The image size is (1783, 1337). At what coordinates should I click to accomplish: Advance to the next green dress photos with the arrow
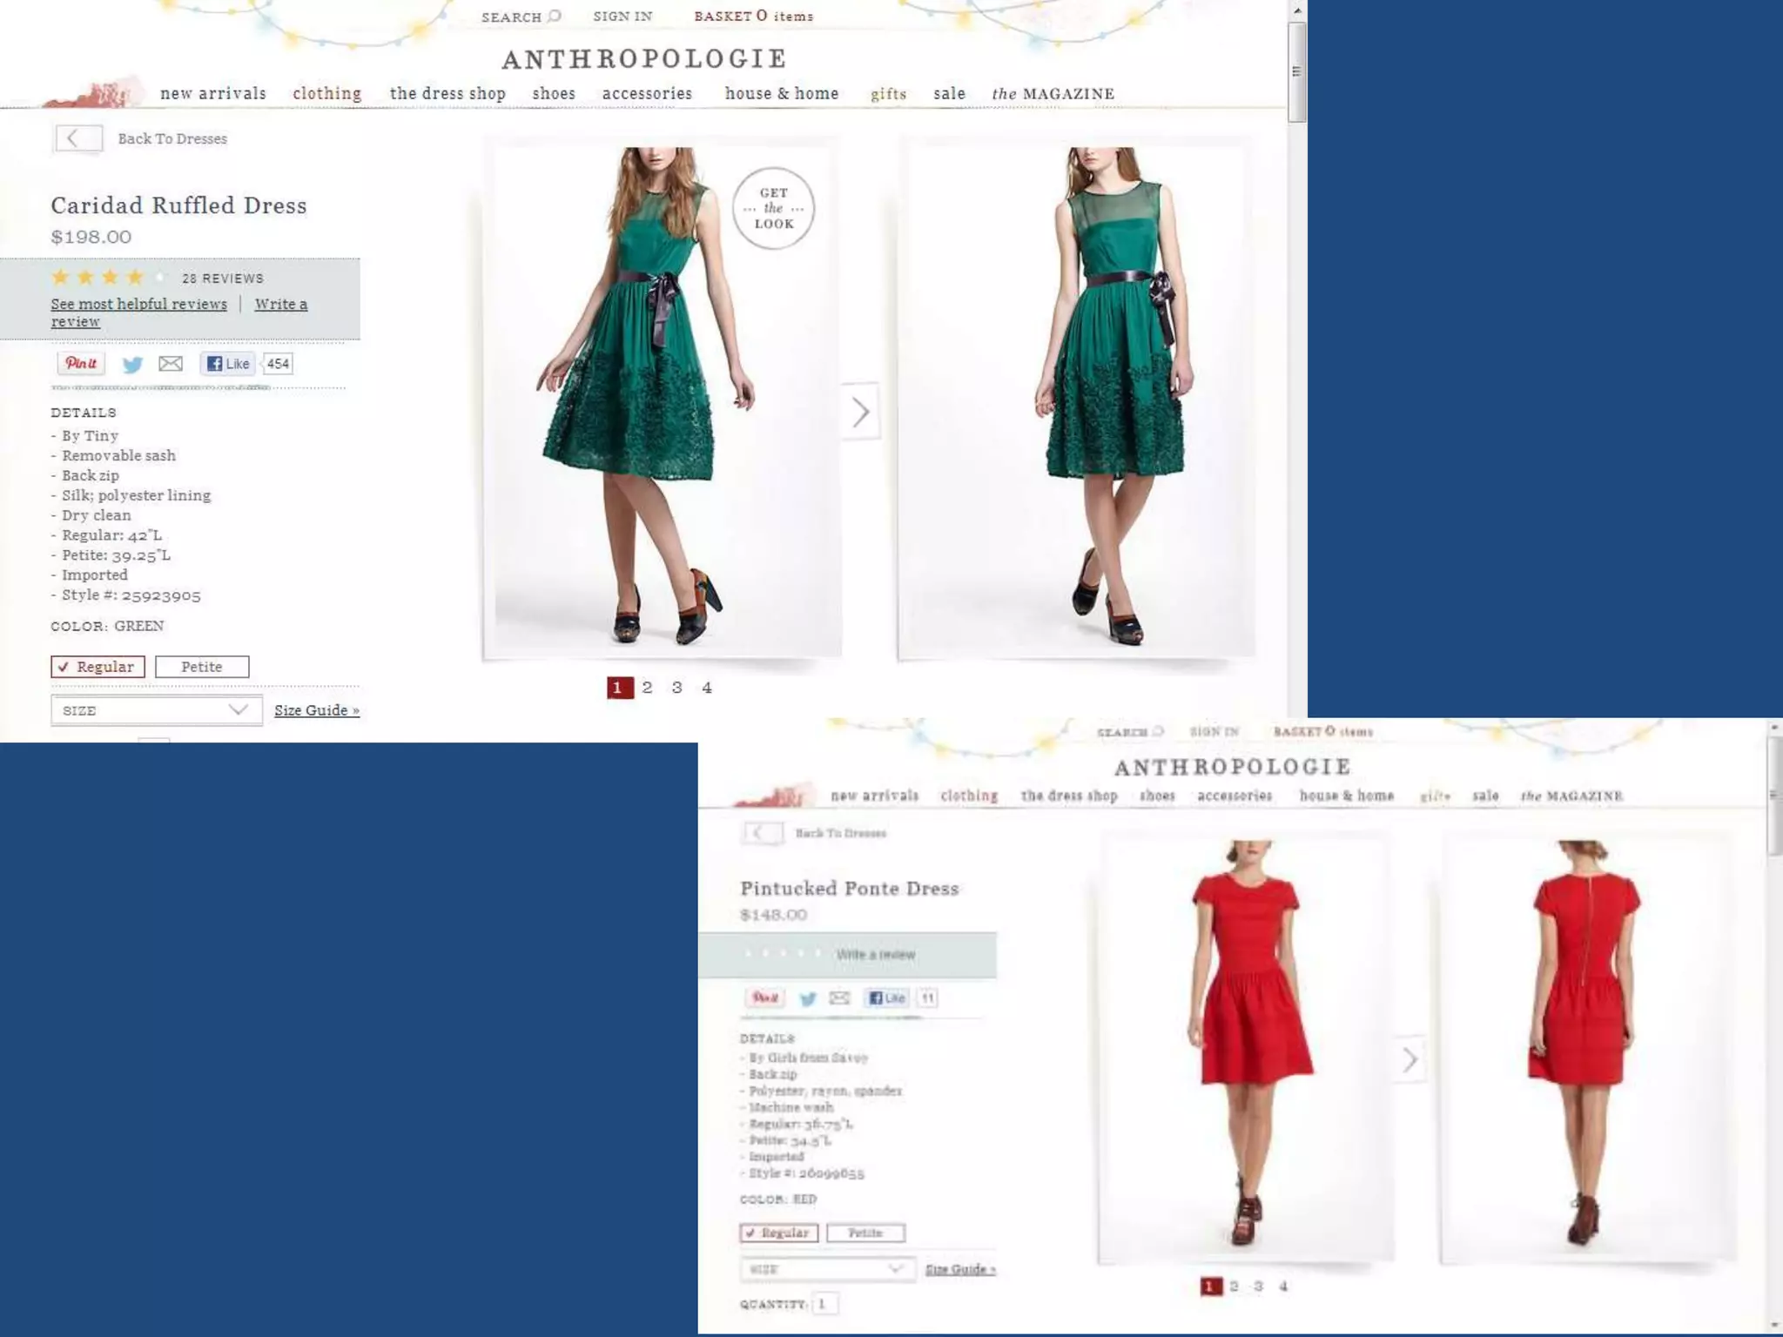(860, 412)
